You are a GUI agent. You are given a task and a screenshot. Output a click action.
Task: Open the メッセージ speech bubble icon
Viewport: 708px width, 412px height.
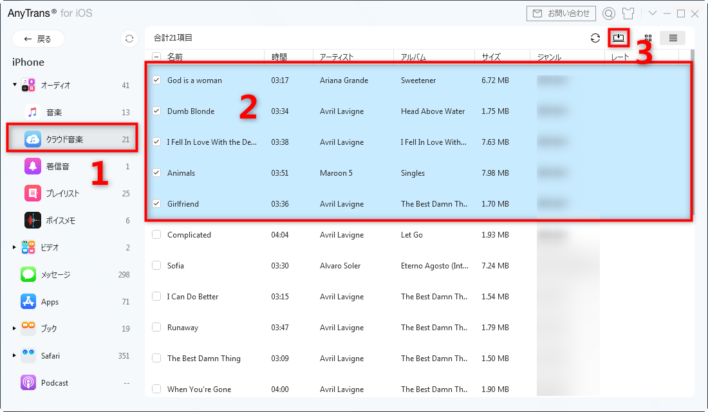point(28,274)
